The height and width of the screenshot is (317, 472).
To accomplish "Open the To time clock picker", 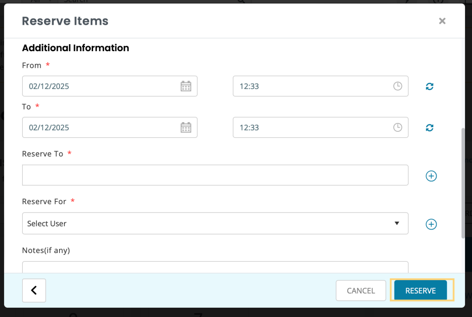I will tap(398, 128).
